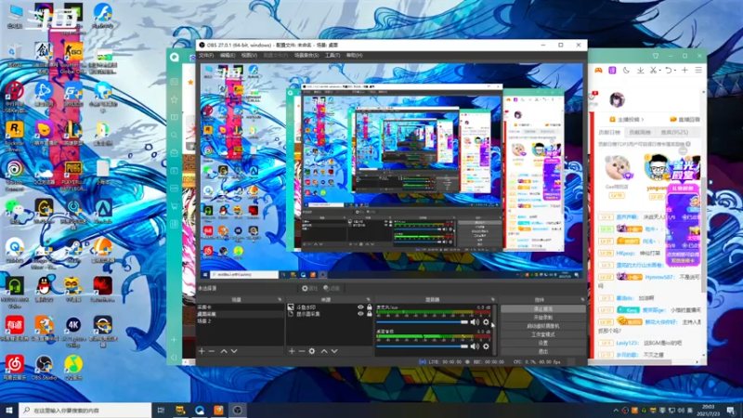Viewport: 743px width, 418px height.
Task: Click the Exit button in OBS controls
Action: [x=543, y=352]
